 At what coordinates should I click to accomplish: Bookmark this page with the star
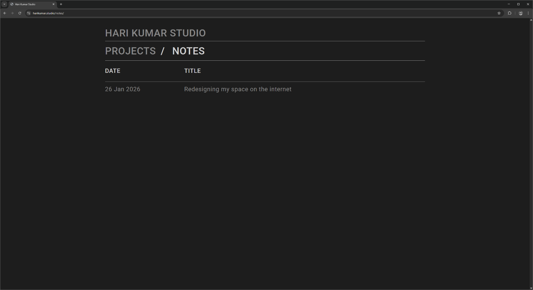[x=499, y=13]
